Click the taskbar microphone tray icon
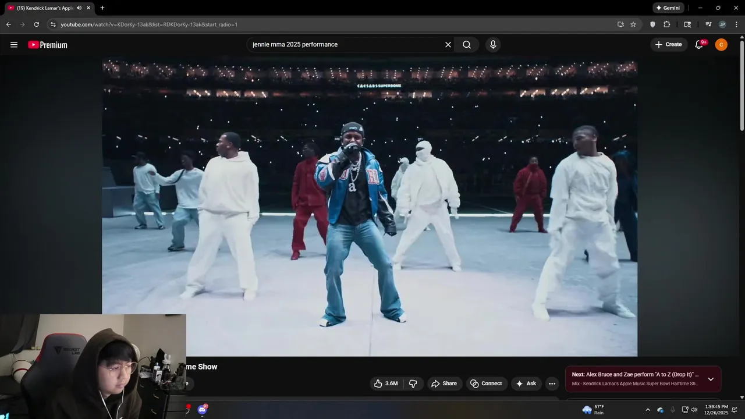This screenshot has width=745, height=419. pyautogui.click(x=673, y=410)
